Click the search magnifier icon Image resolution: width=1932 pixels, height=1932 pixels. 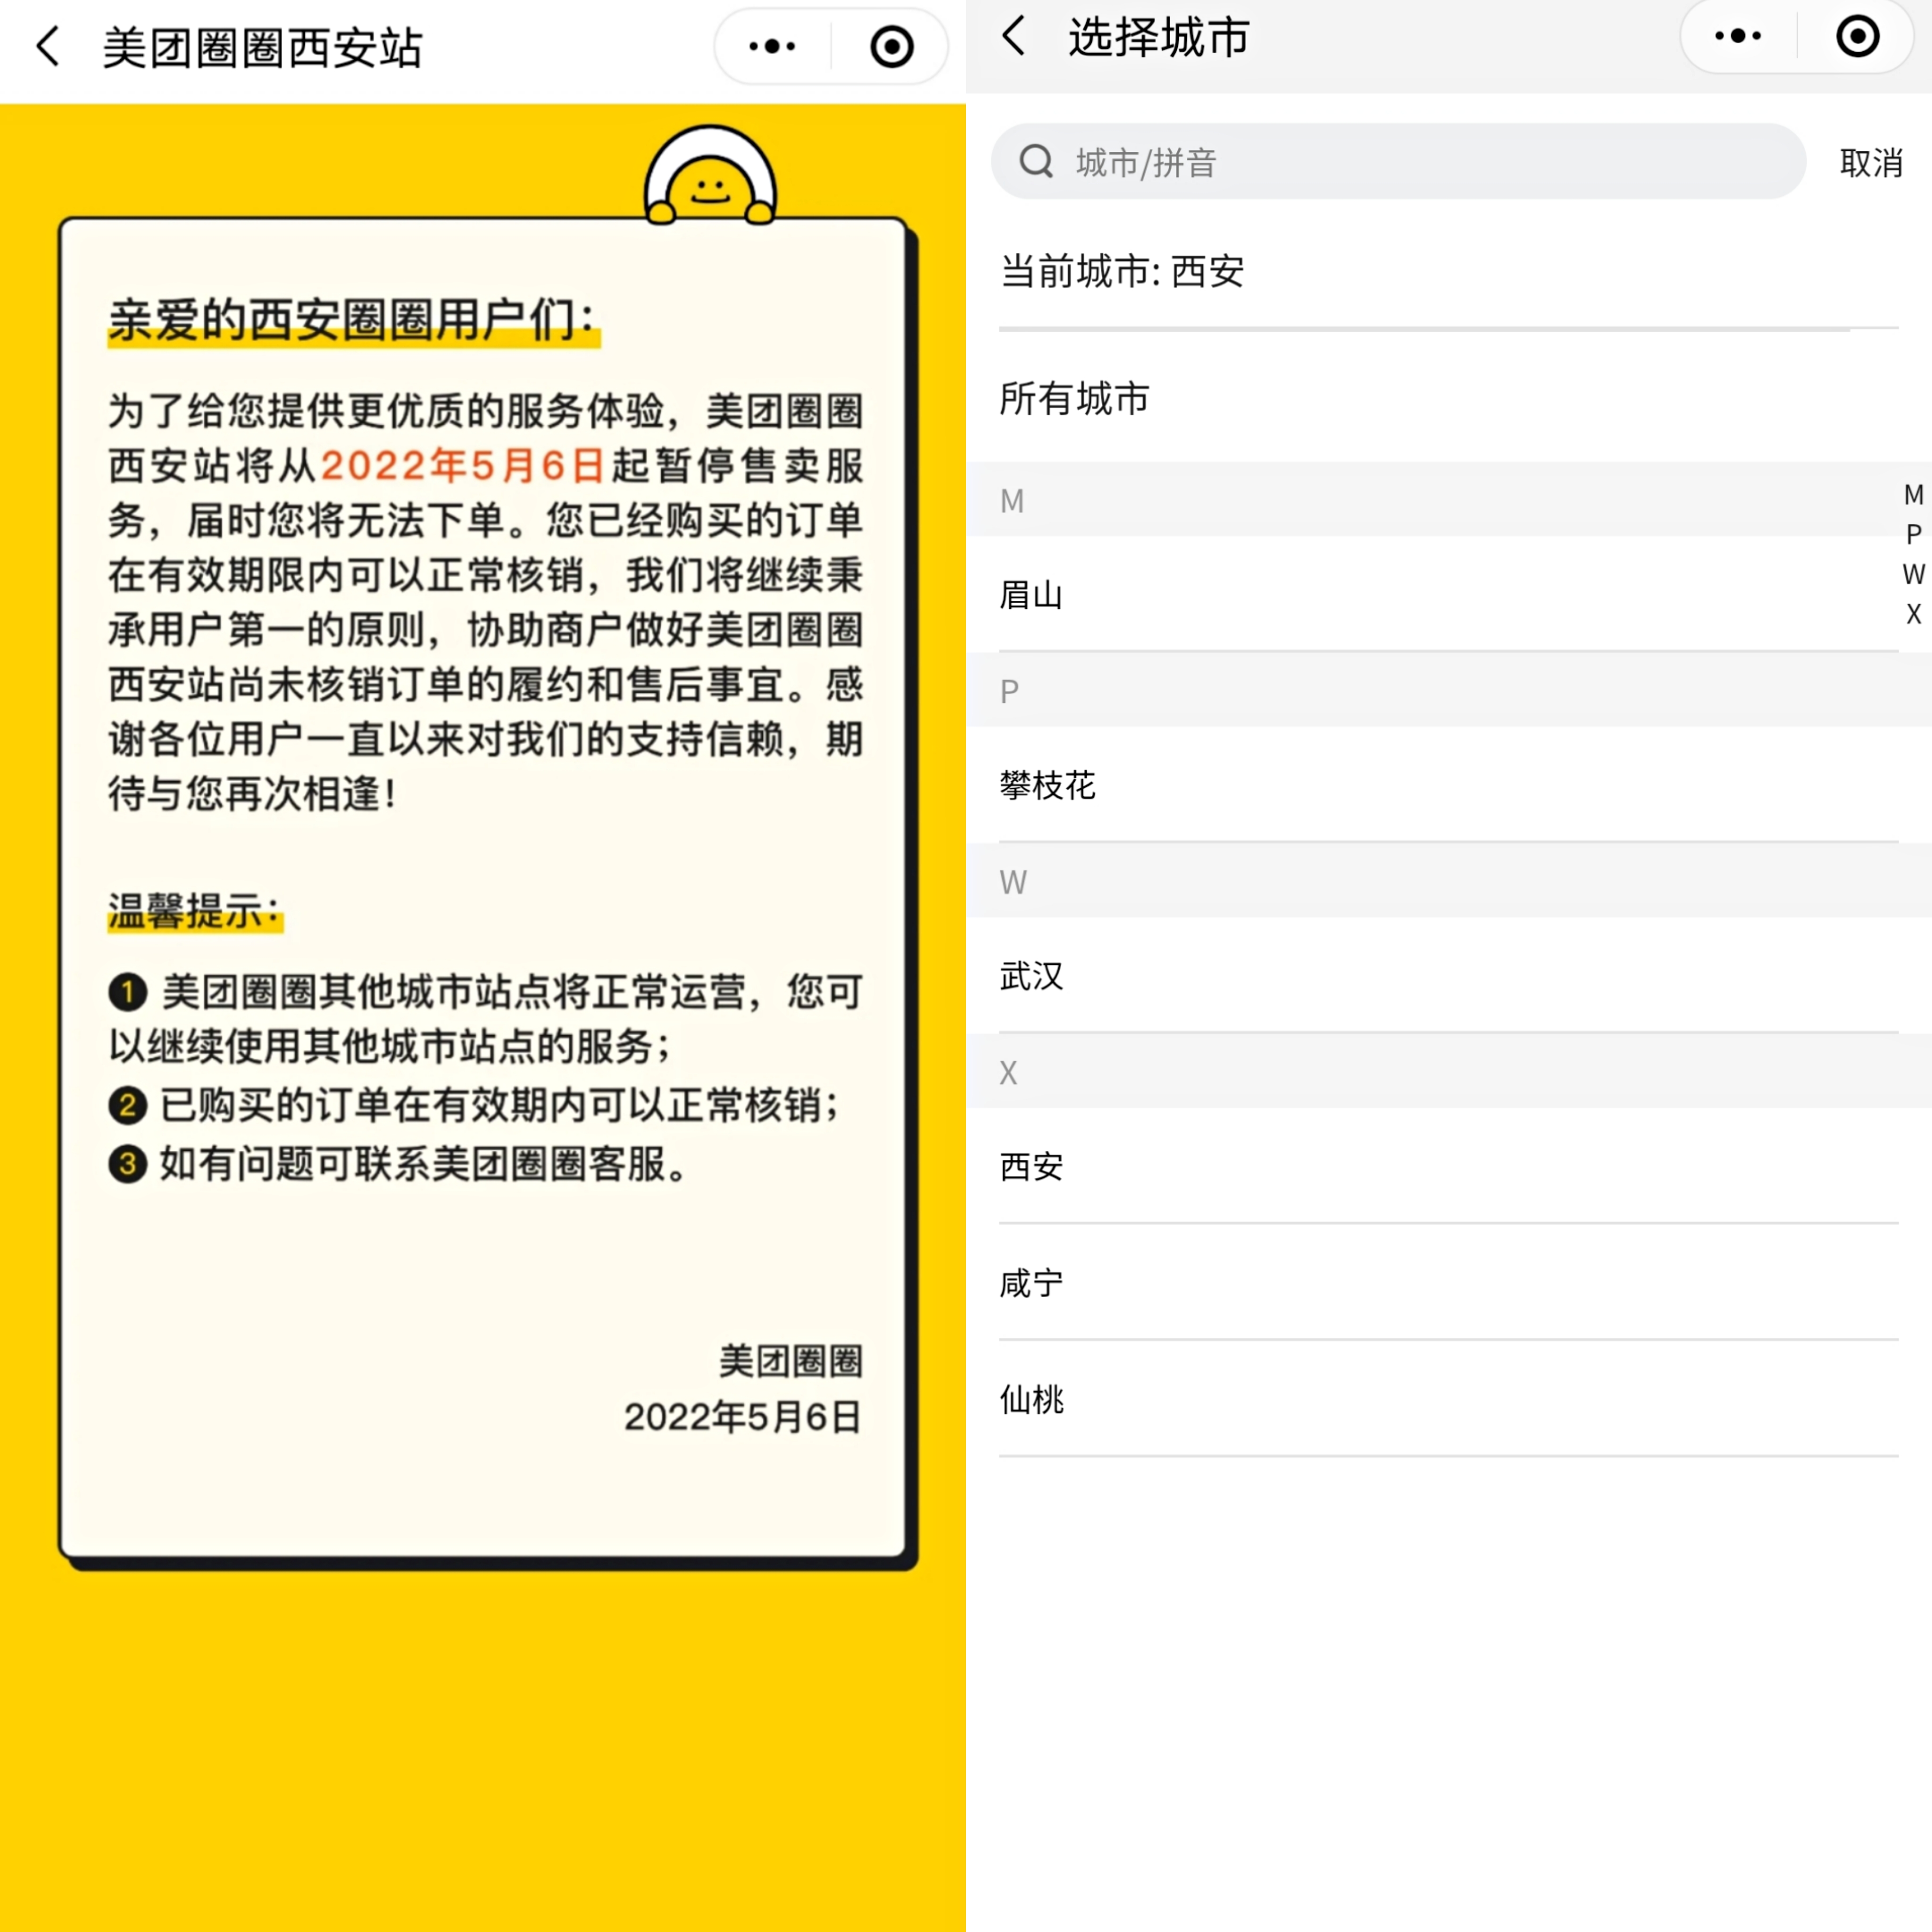(x=1036, y=161)
